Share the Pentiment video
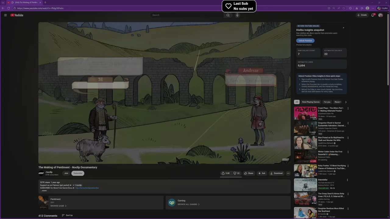 point(249,173)
